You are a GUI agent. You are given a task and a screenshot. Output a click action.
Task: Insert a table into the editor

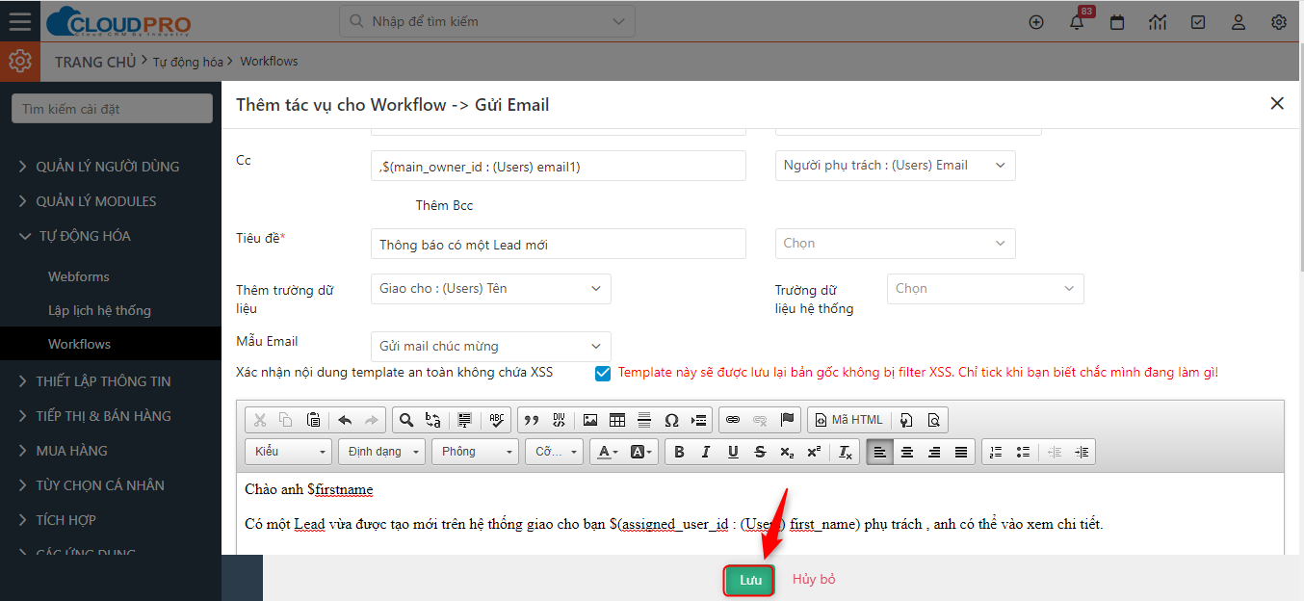(617, 420)
